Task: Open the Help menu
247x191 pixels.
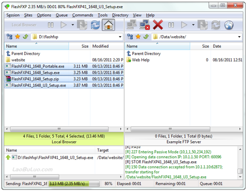Action: pyautogui.click(x=150, y=15)
